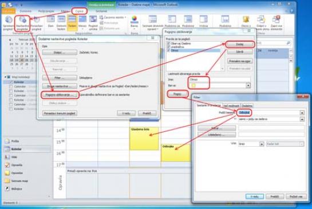Select the Teden week view icon
312x209 pixels.
pos(72,23)
